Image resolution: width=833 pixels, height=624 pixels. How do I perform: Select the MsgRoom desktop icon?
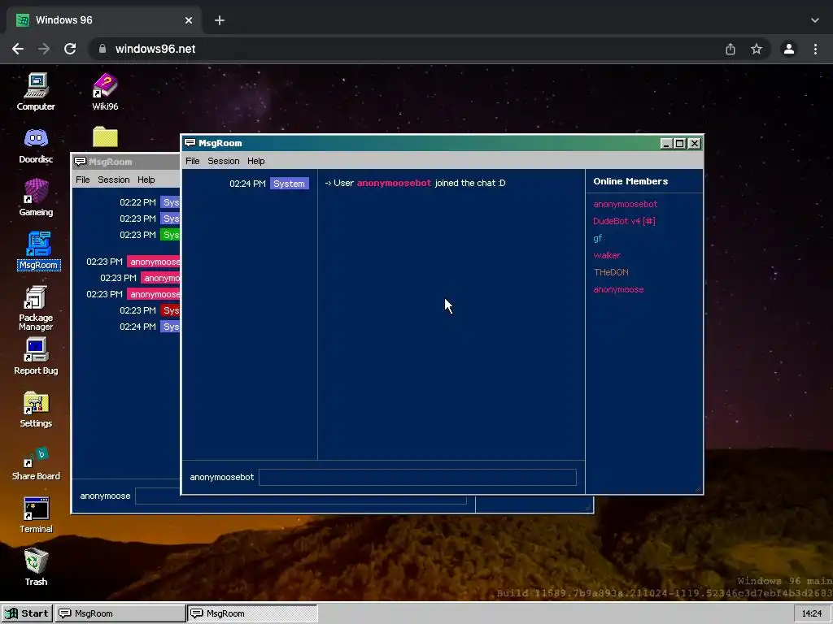38,250
